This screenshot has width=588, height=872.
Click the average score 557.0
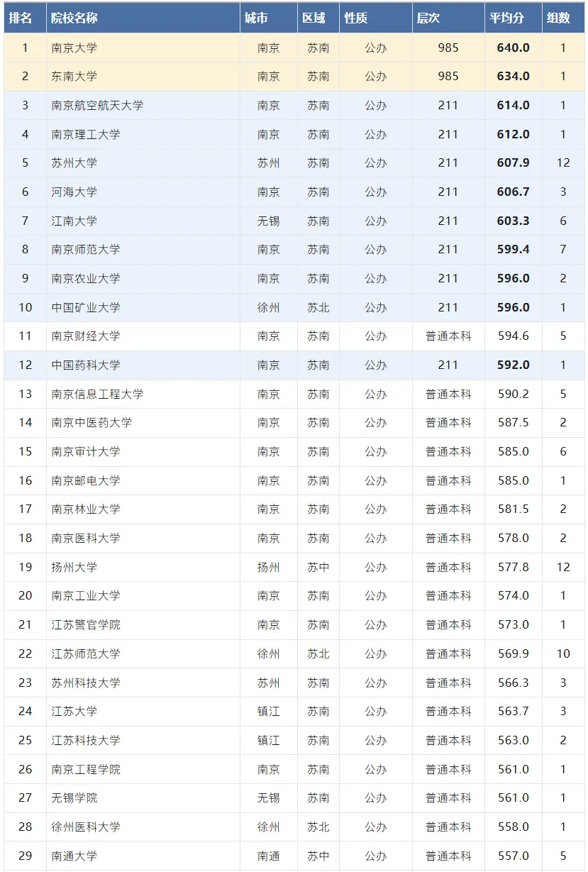click(514, 856)
